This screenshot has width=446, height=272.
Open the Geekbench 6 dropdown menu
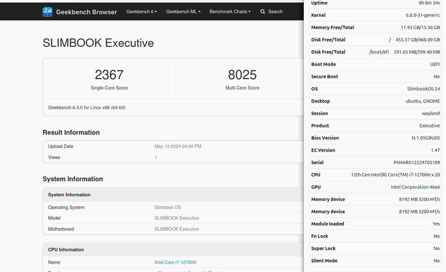pyautogui.click(x=142, y=12)
